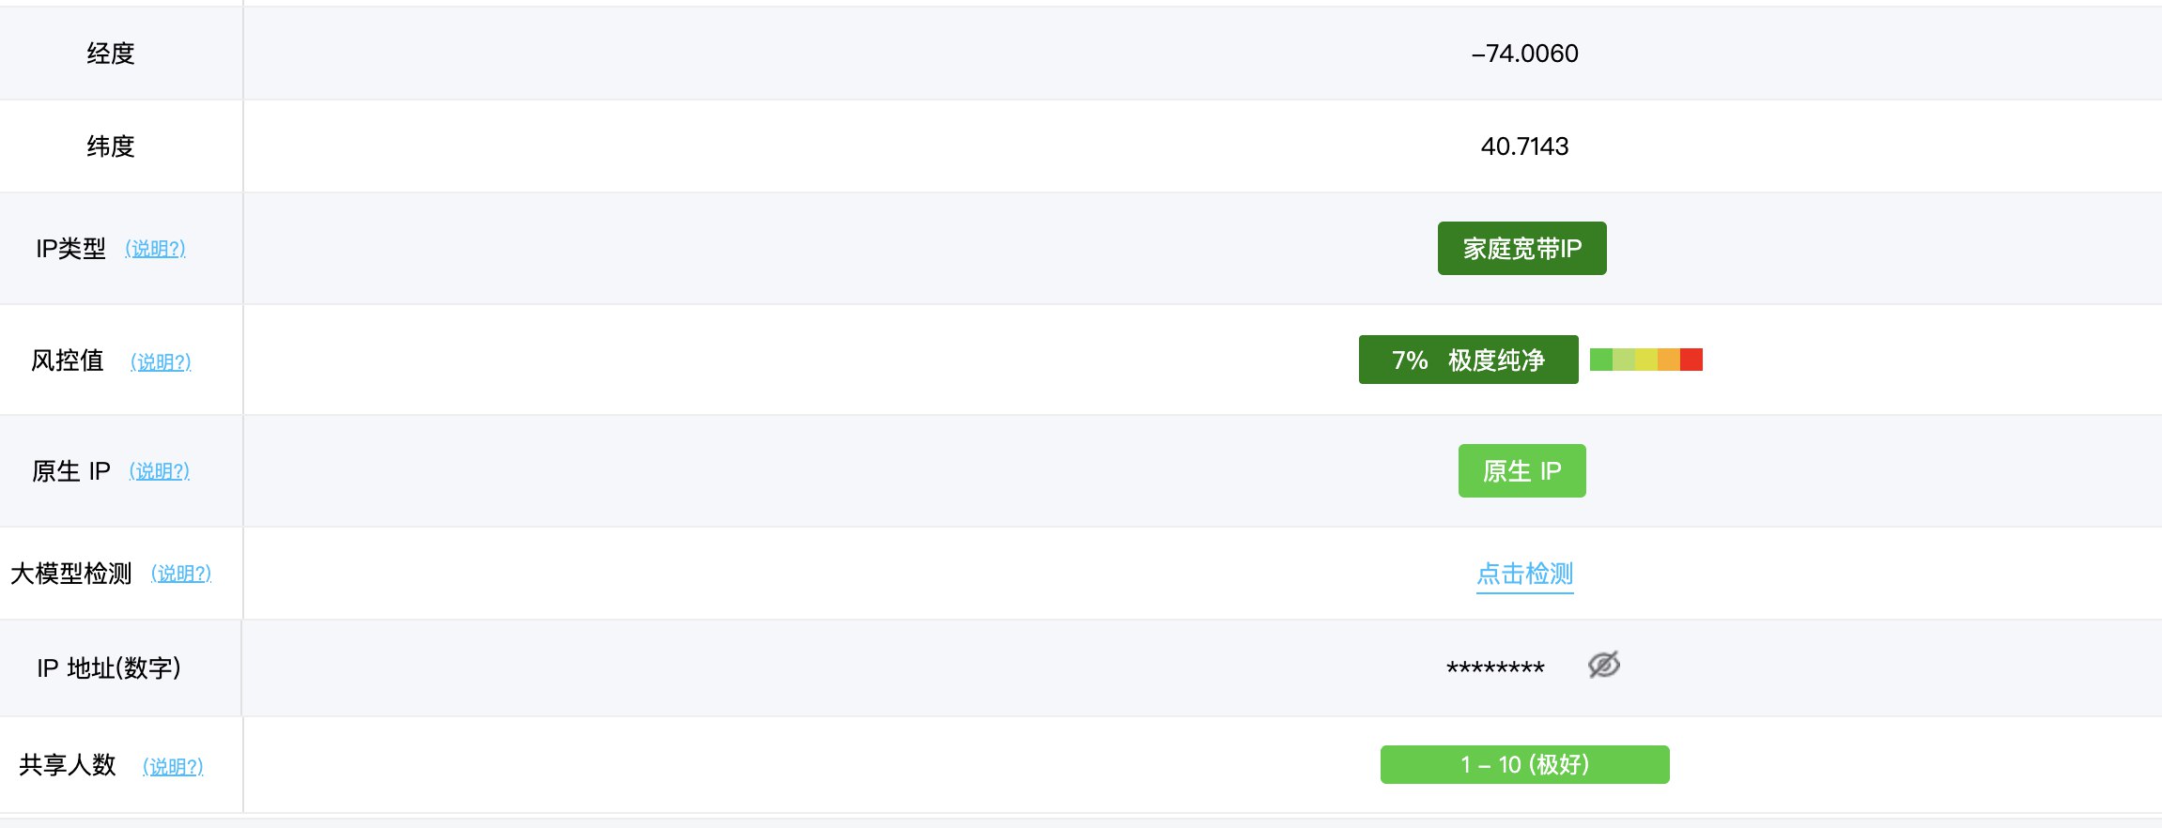Click the first bright green risk scale swatch
Viewport: 2162px width, 828px height.
(x=1601, y=360)
